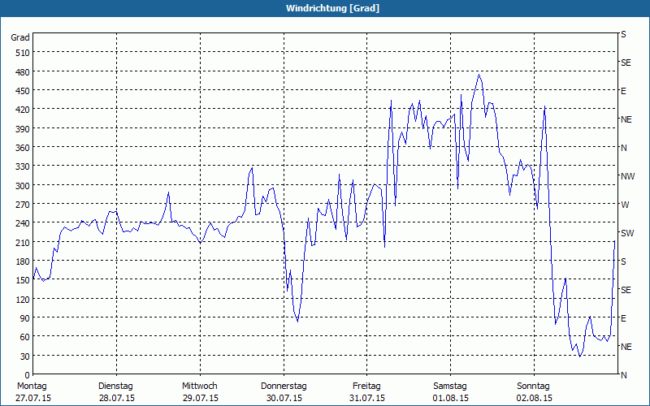
Task: Click the blue line's lowest dip on Sonntag
Action: point(580,356)
